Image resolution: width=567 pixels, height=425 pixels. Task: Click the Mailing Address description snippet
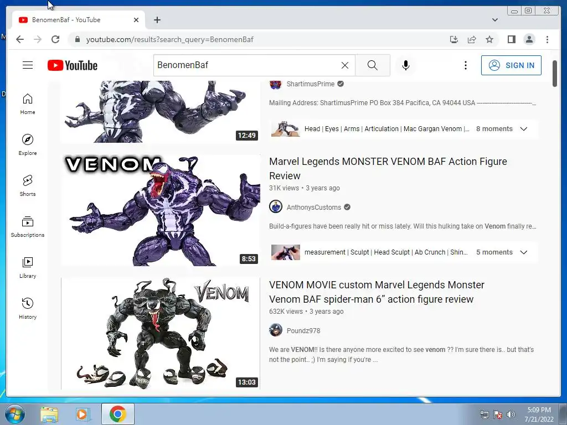pyautogui.click(x=403, y=102)
